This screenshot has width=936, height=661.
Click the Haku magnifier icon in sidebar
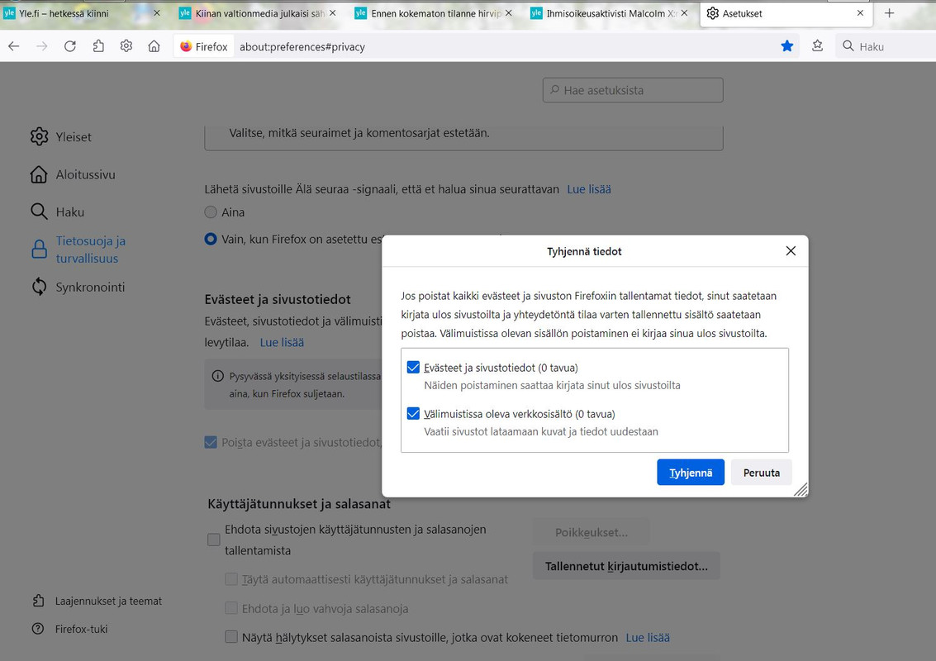click(39, 212)
